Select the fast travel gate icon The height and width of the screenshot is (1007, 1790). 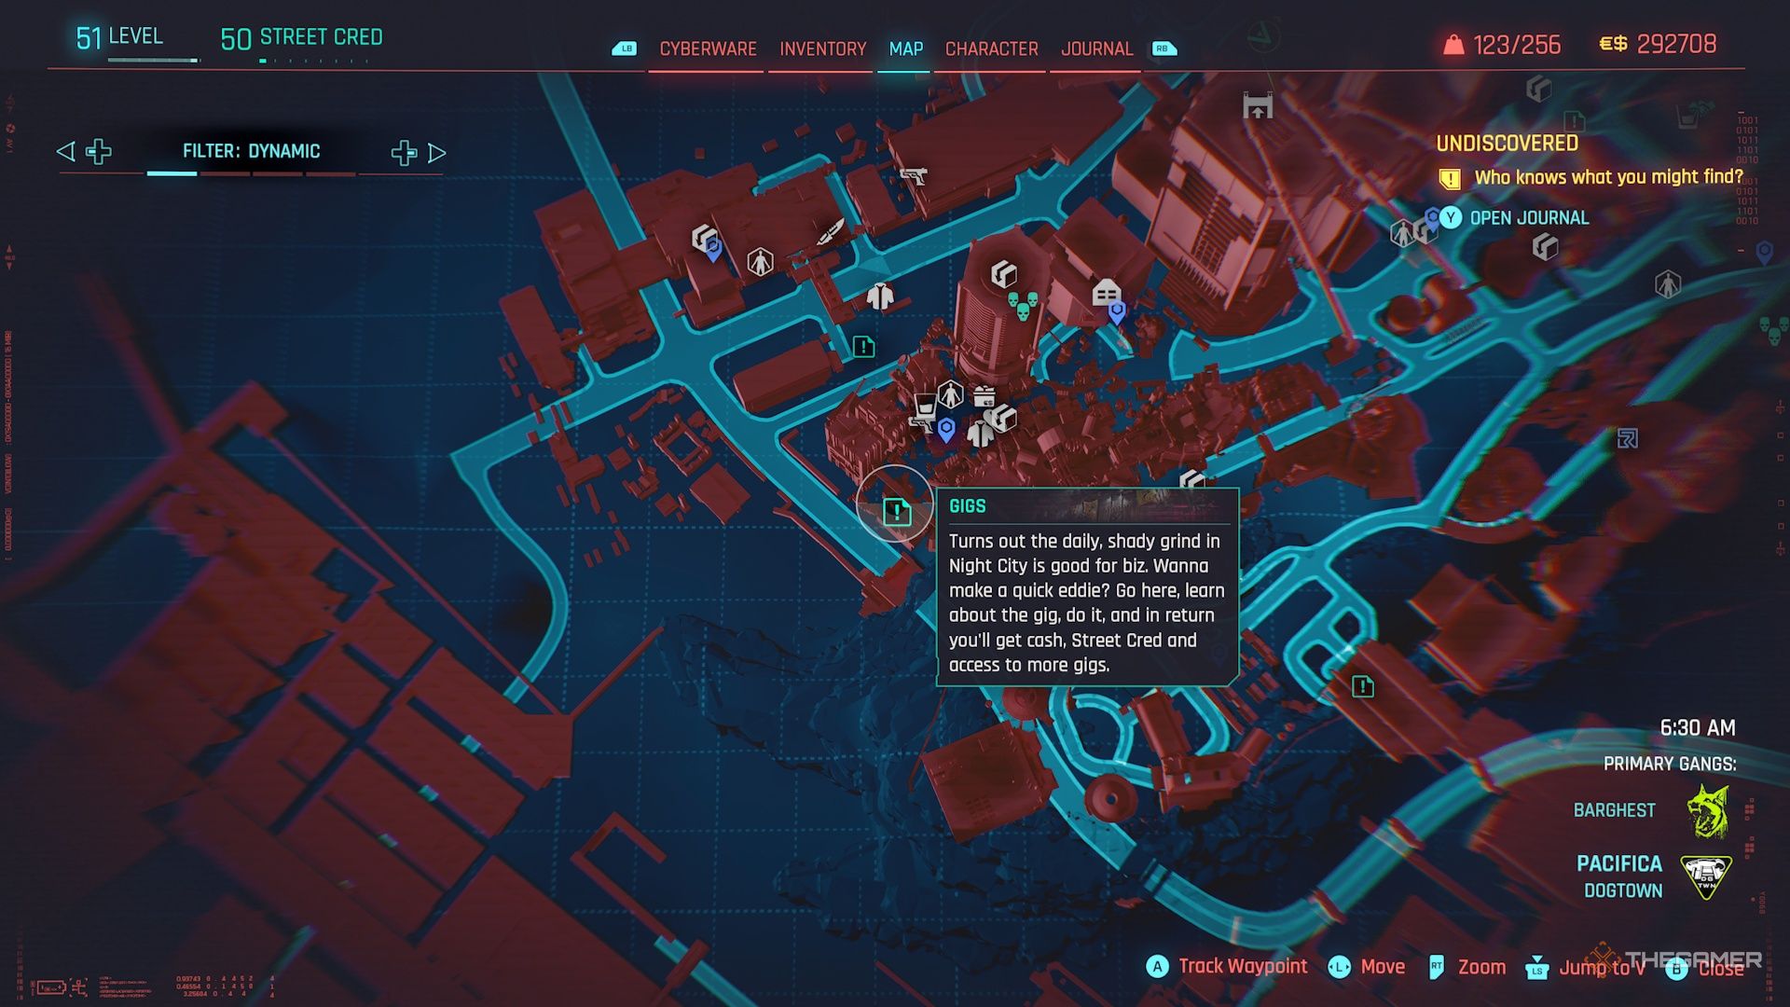(1258, 105)
